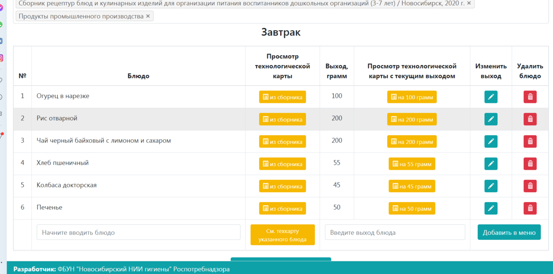Select the 'Рис отварной' dish name
Viewport: 553px width, 274px height.
(x=57, y=118)
